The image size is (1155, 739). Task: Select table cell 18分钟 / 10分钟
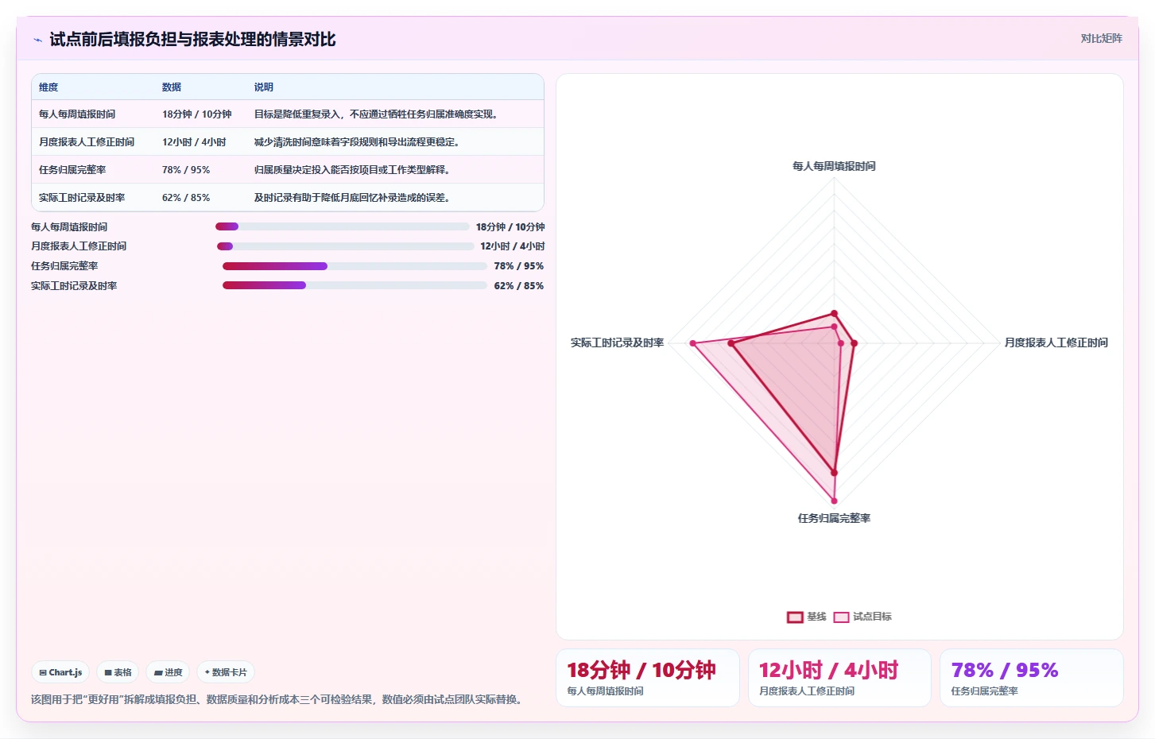point(197,114)
